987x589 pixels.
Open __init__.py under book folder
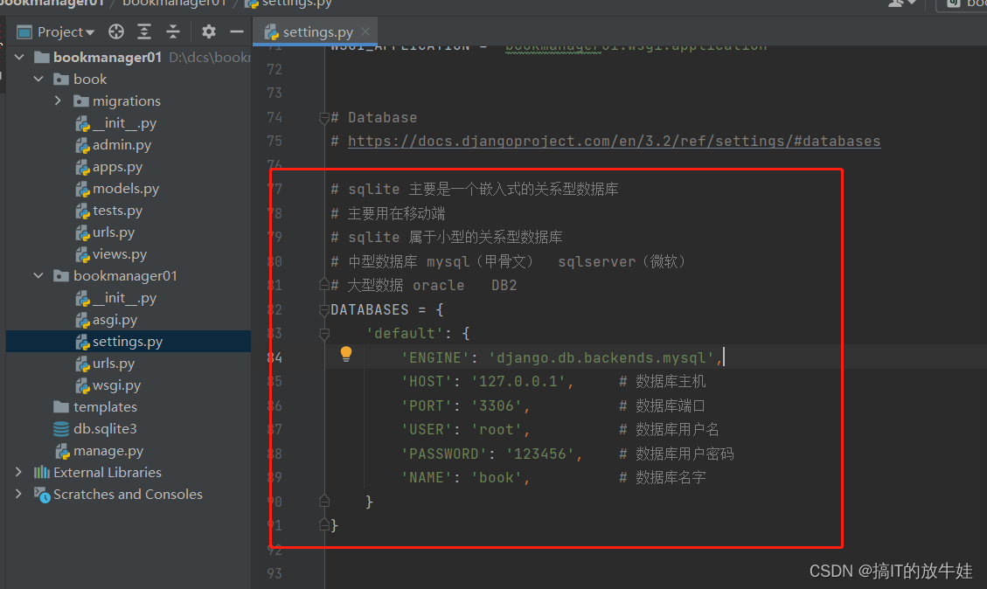pyautogui.click(x=124, y=123)
